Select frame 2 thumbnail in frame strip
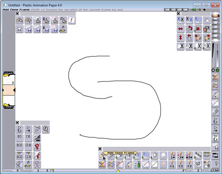 (x=9, y=80)
